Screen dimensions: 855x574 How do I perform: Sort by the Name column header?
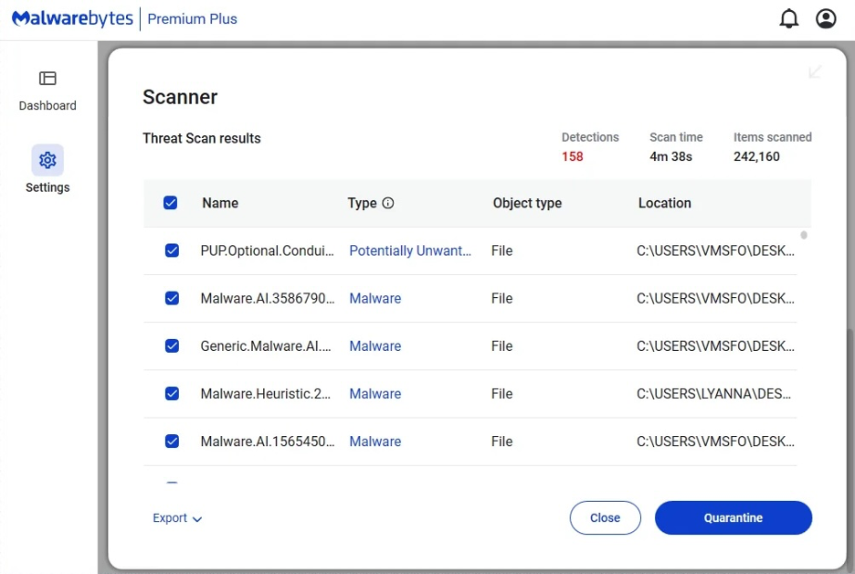click(220, 203)
